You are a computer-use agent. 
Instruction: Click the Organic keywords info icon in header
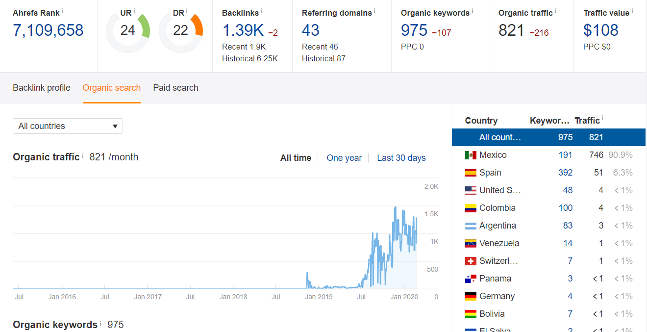pyautogui.click(x=473, y=11)
